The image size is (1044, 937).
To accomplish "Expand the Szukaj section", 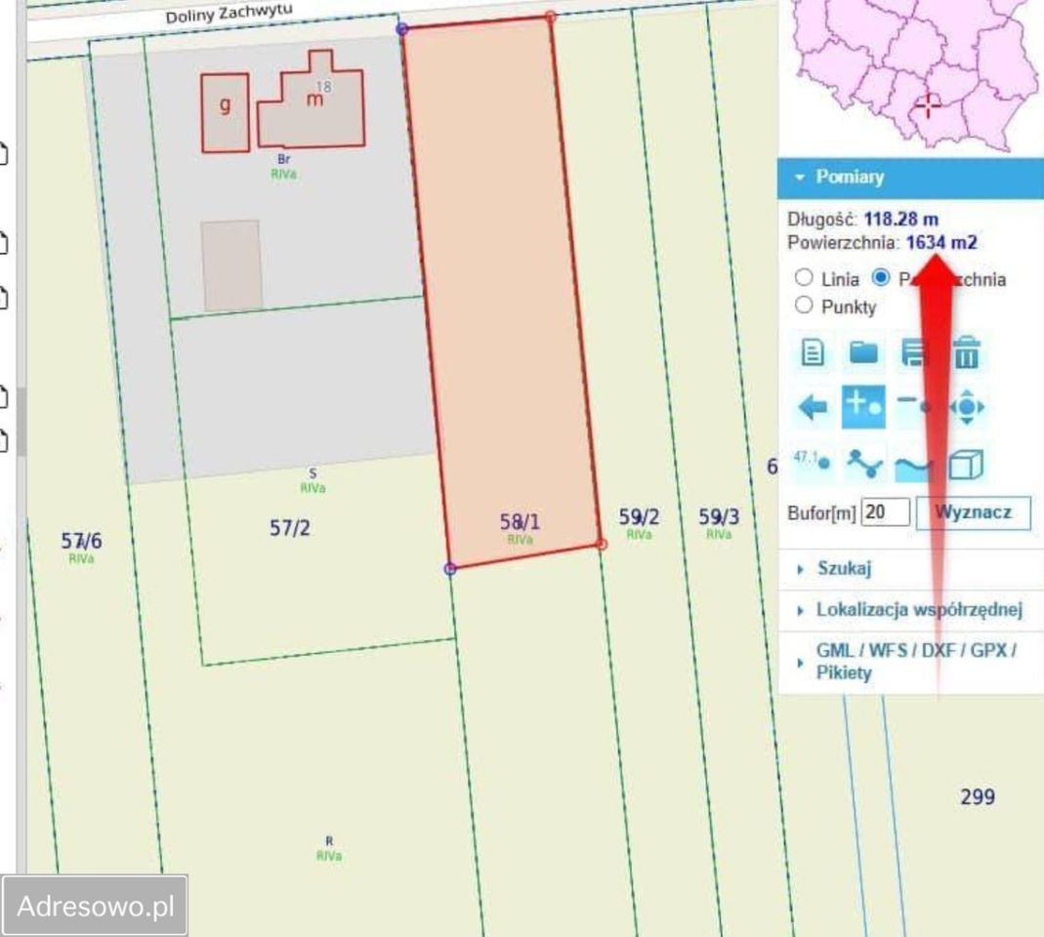I will point(846,567).
